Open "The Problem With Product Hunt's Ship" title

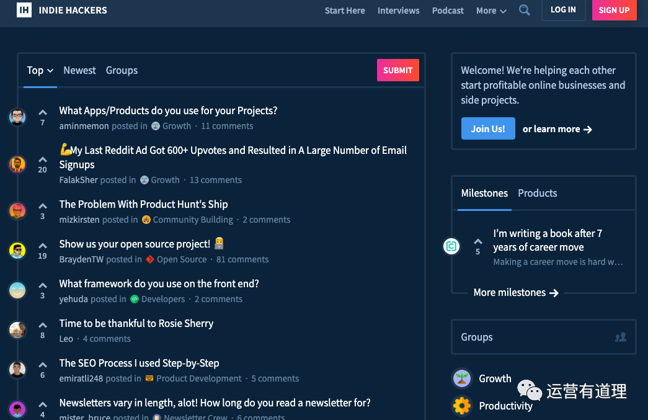(143, 204)
